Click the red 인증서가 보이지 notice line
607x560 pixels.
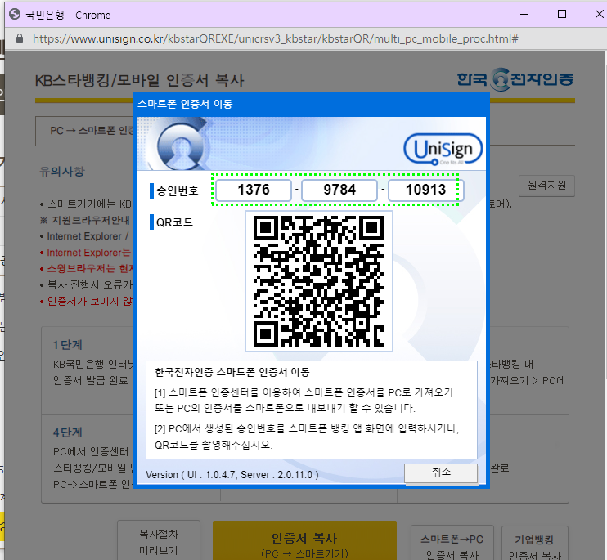(x=87, y=301)
